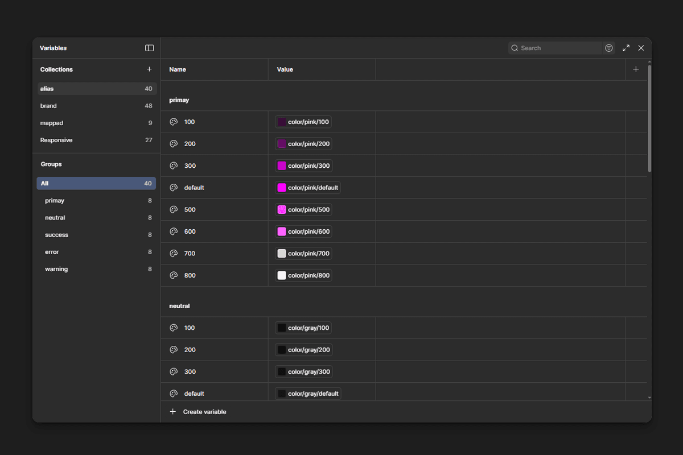This screenshot has height=455, width=683.
Task: Select the brand collection
Action: coord(49,106)
